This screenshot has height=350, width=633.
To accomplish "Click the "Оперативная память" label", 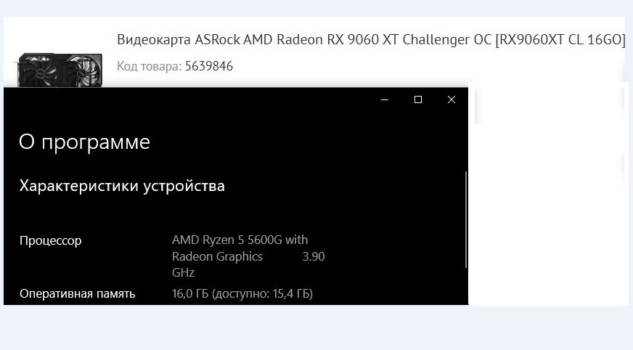I will tap(77, 294).
